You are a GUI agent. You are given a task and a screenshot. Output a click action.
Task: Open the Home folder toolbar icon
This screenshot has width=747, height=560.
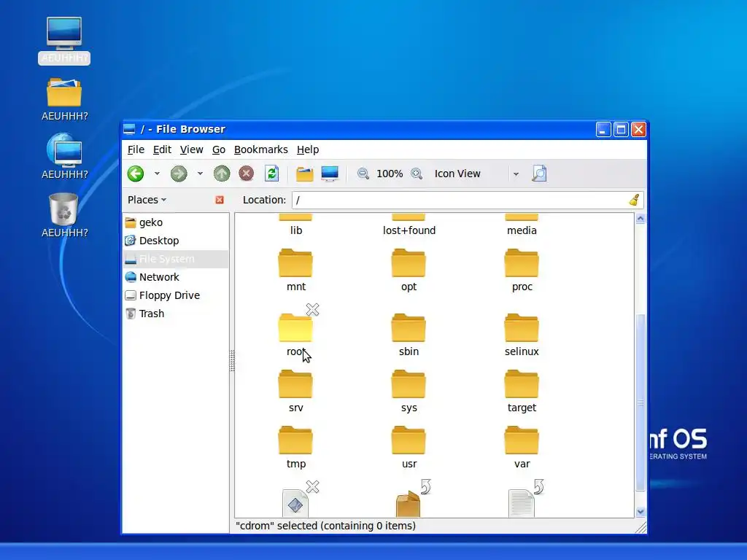click(304, 174)
